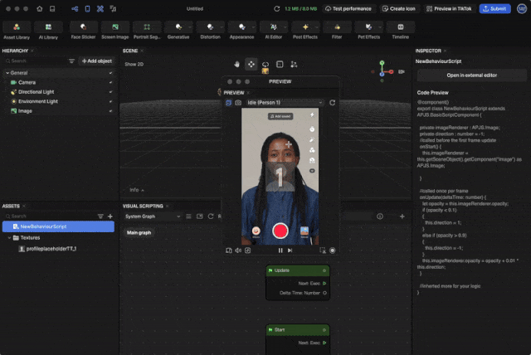Toggle visibility of General group

coord(110,73)
